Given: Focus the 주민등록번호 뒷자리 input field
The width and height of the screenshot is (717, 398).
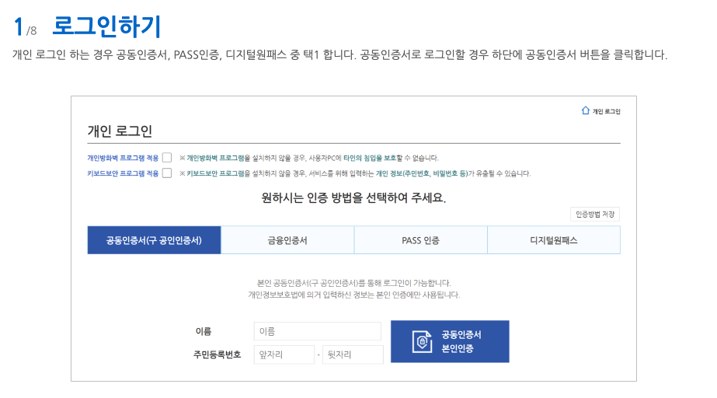Looking at the screenshot, I should [353, 354].
